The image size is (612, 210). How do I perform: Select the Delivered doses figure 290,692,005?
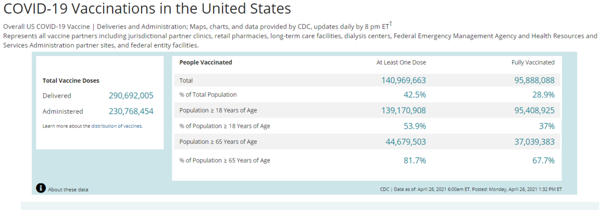pos(131,96)
